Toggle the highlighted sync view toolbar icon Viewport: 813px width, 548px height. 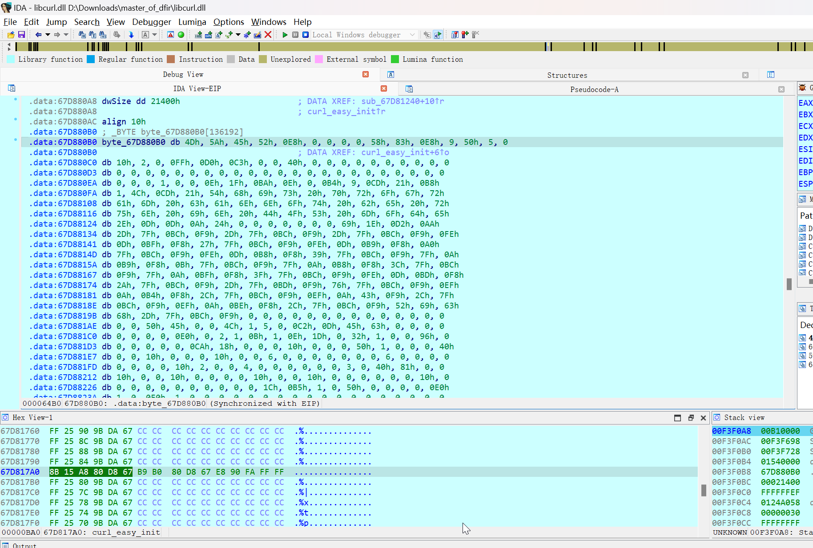[438, 35]
